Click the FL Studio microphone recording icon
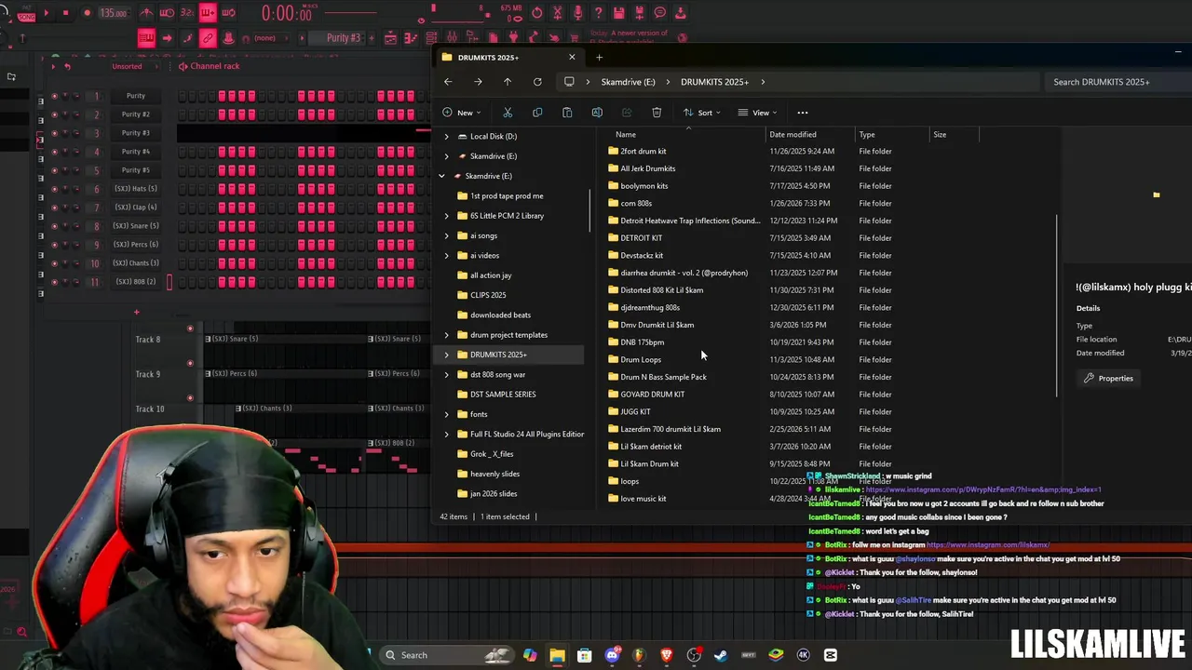1192x670 pixels. pyautogui.click(x=577, y=13)
